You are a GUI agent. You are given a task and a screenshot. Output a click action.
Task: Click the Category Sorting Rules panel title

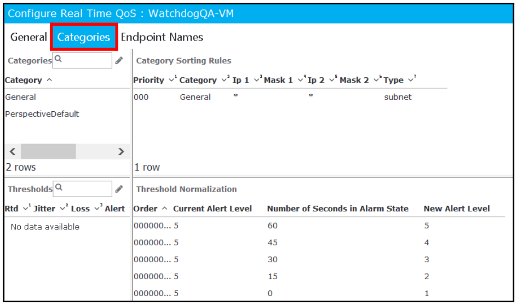[183, 61]
